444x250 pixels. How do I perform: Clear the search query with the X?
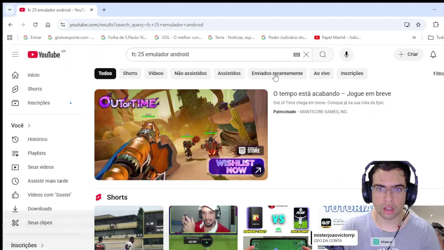click(306, 55)
